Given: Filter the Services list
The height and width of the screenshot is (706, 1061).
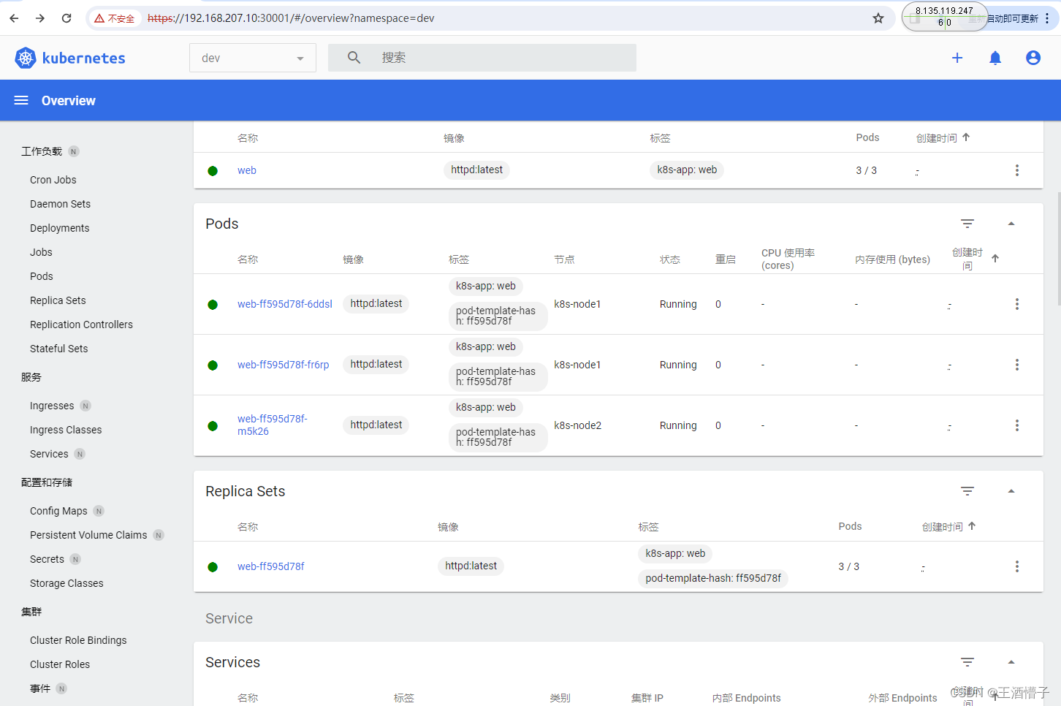Looking at the screenshot, I should tap(967, 662).
